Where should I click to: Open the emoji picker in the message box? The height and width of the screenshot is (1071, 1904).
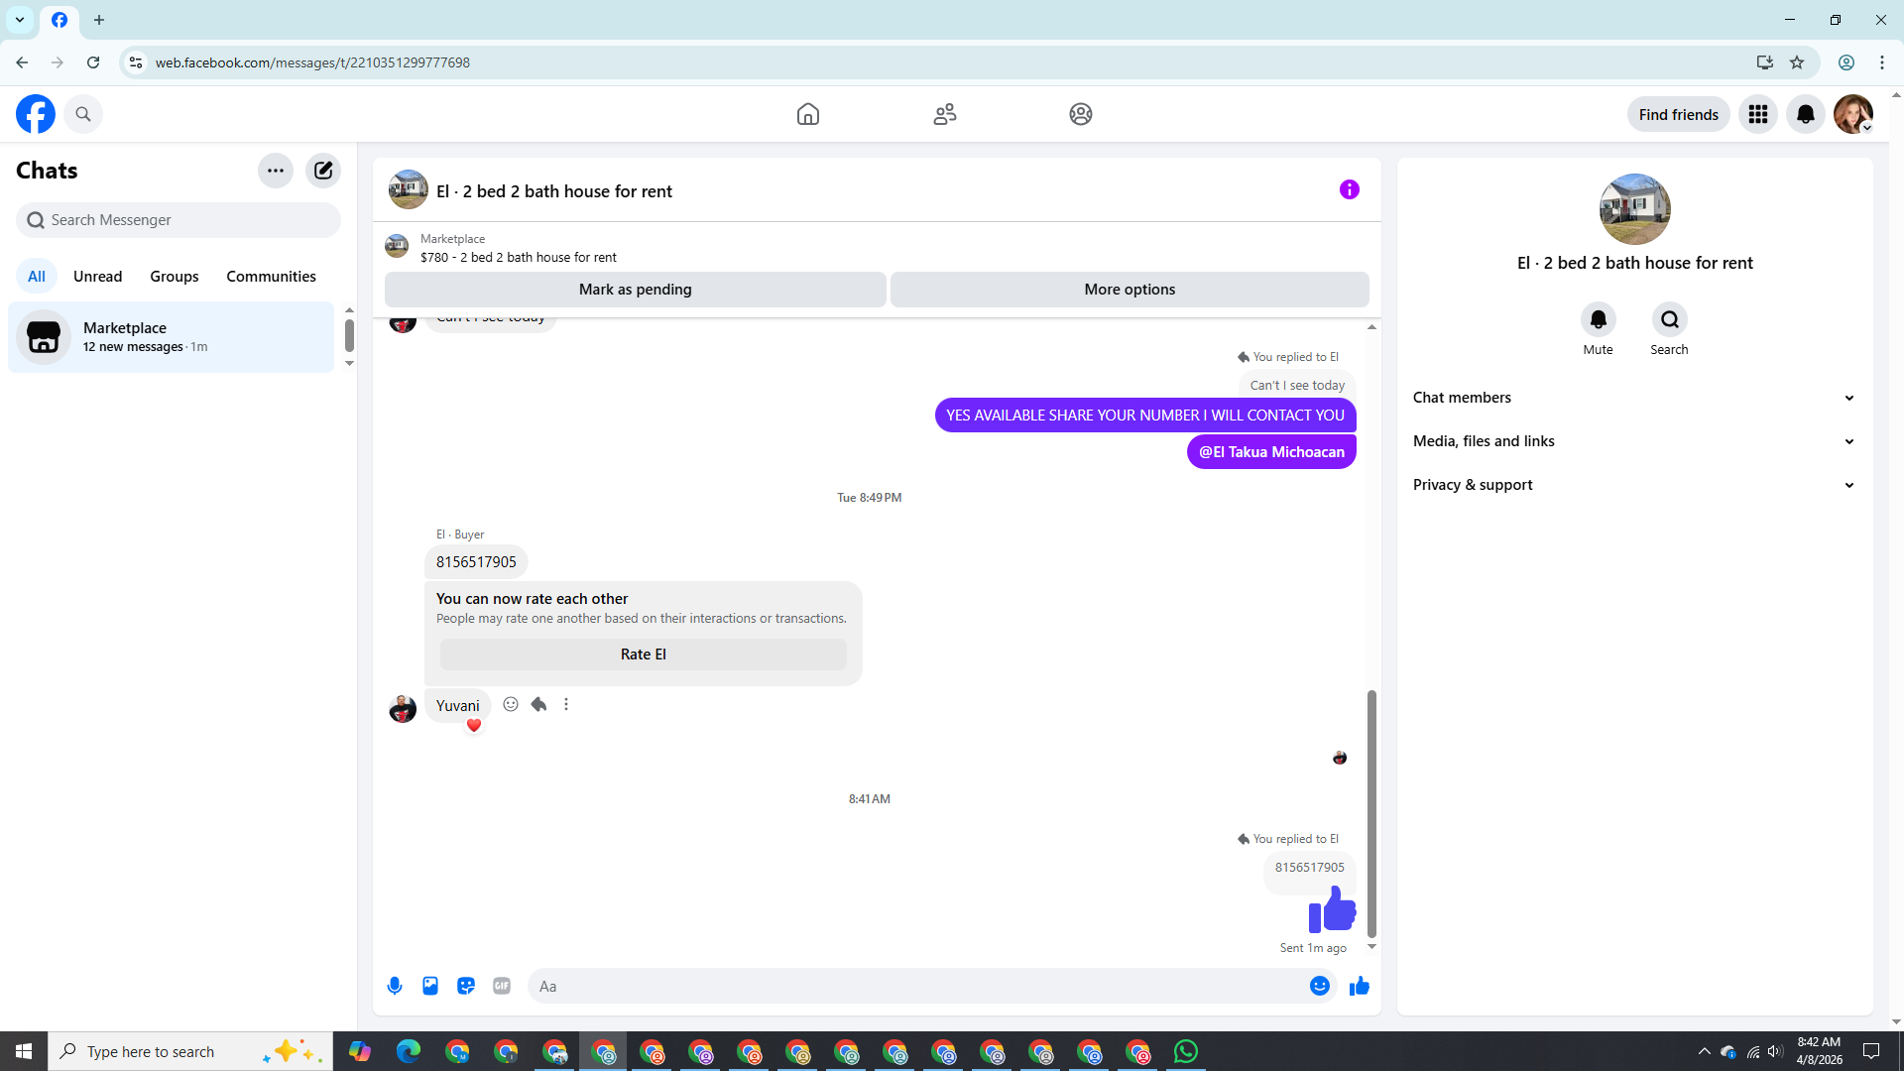tap(1319, 986)
